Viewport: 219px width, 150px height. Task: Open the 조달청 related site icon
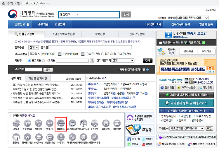16,123
